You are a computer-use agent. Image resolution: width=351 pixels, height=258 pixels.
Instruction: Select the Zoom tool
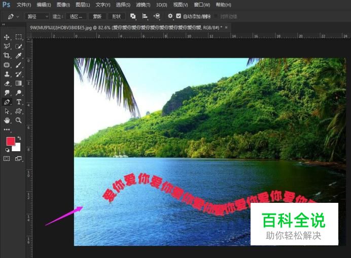click(19, 120)
